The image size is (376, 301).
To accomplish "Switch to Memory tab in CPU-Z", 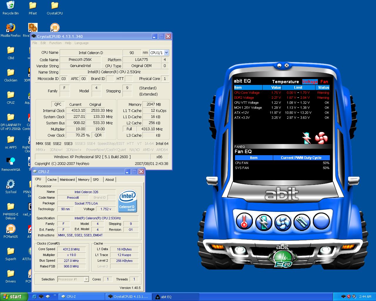I will point(84,180).
